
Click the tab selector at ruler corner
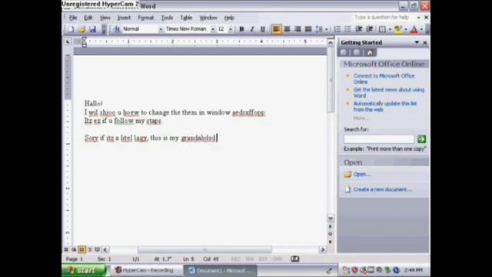pos(68,42)
